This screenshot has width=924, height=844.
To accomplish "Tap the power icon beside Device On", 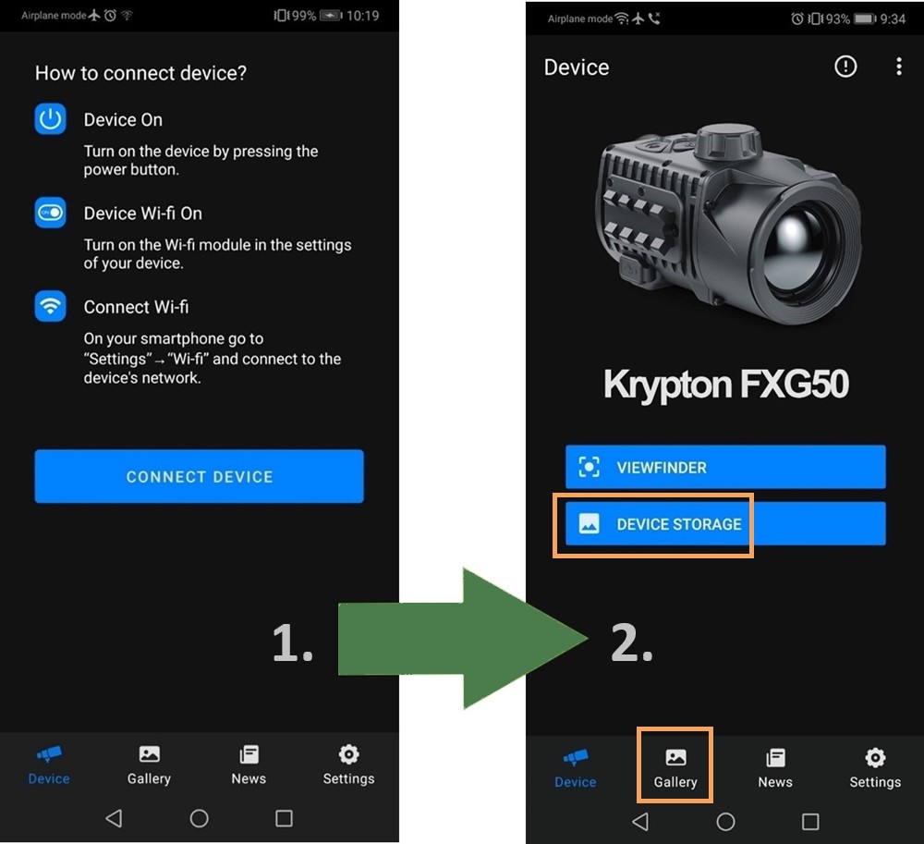I will click(x=51, y=119).
